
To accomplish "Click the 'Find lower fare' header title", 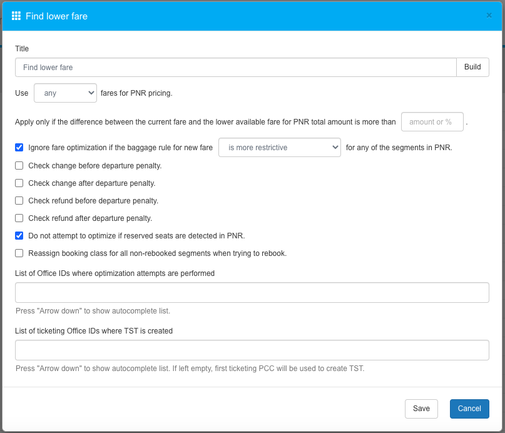I will click(x=56, y=16).
